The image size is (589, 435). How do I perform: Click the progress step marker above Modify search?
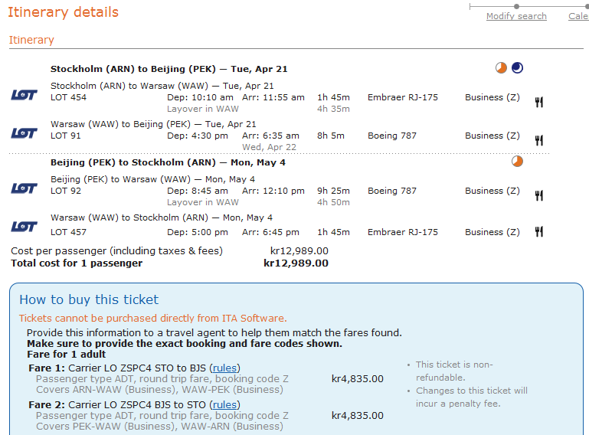click(517, 6)
